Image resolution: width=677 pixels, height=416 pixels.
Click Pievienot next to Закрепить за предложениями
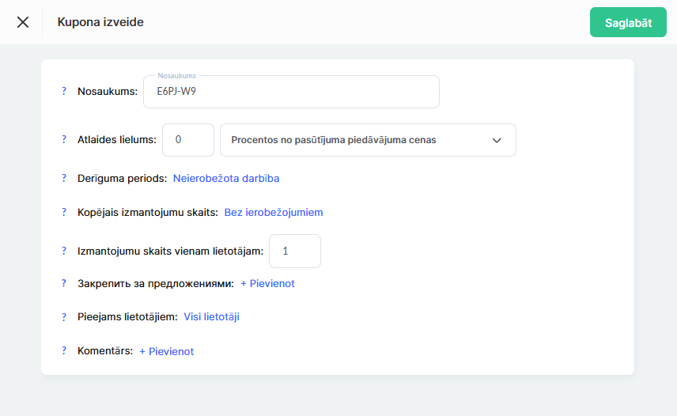[x=267, y=283]
